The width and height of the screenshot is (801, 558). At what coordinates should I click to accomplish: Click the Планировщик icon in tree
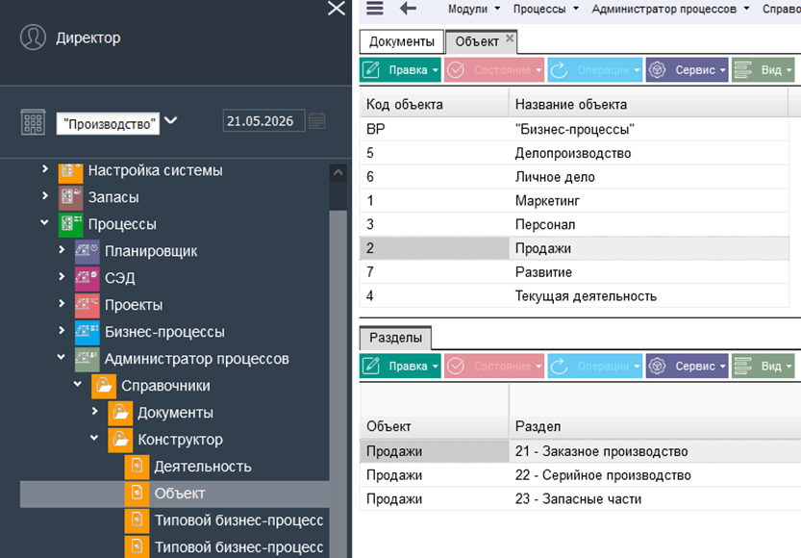pyautogui.click(x=87, y=251)
